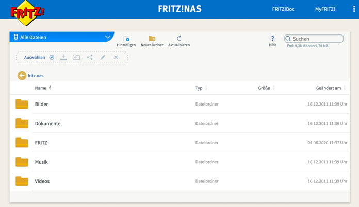The height and width of the screenshot is (207, 359).
Task: Click the move-to-folder icon
Action: pyautogui.click(x=76, y=57)
